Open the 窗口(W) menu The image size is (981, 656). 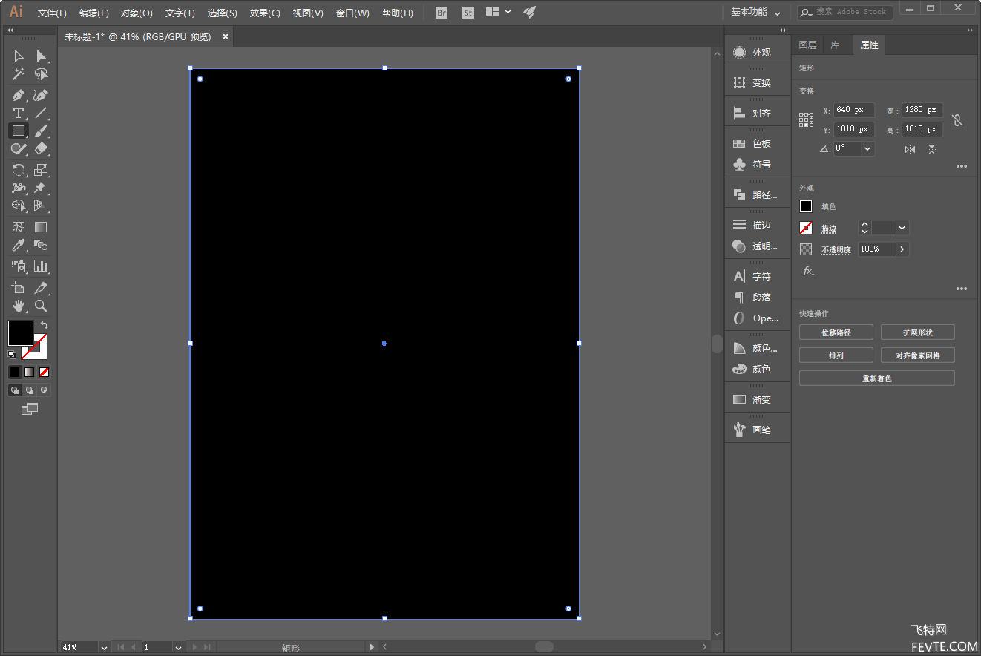pyautogui.click(x=352, y=13)
